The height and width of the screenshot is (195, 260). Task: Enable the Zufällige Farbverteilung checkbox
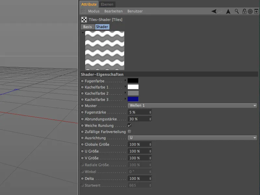pyautogui.click(x=129, y=132)
